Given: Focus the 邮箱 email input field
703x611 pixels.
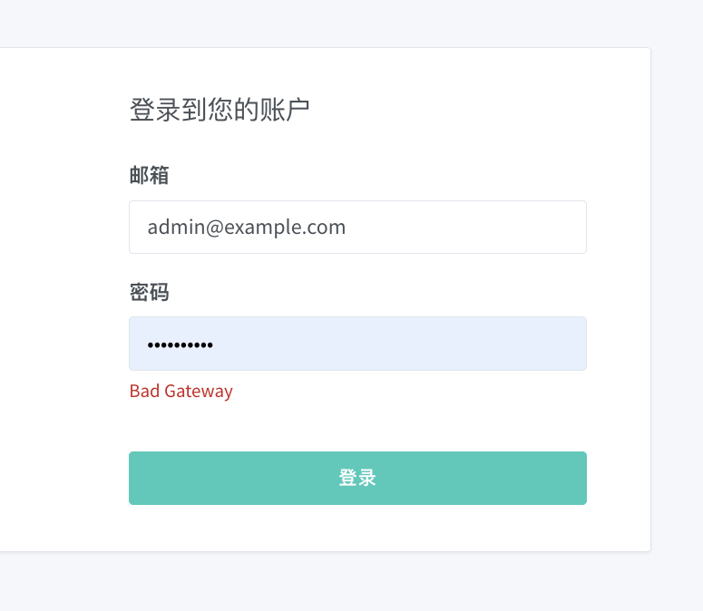Looking at the screenshot, I should click(357, 227).
